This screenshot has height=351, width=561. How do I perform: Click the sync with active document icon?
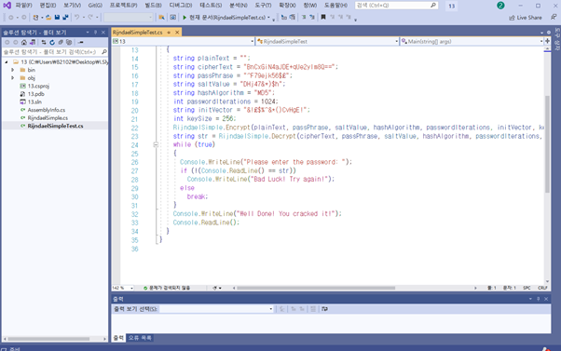(44, 42)
